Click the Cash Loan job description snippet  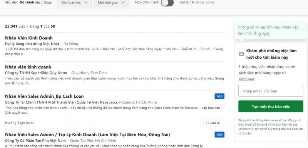coord(114,110)
